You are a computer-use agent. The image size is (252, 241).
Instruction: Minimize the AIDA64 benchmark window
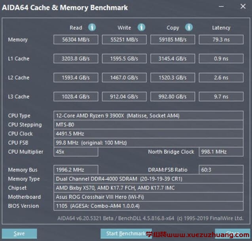click(x=221, y=7)
